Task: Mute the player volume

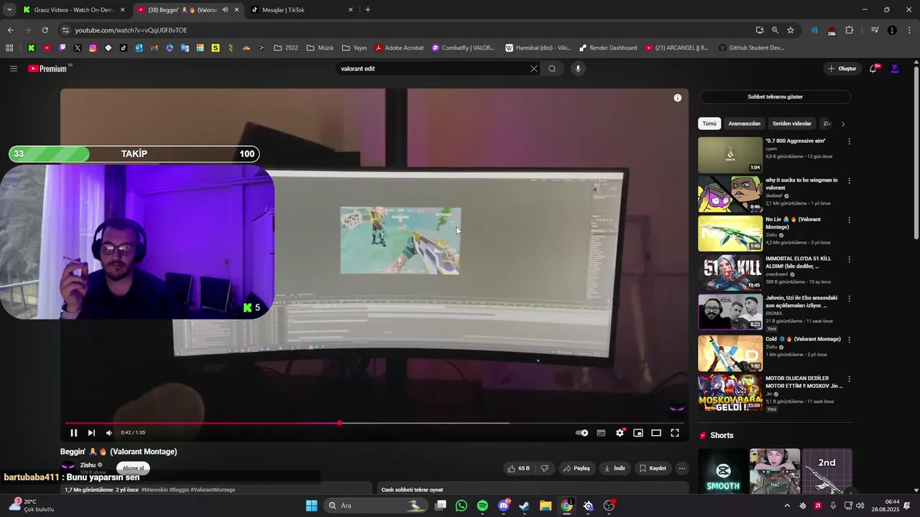Action: tap(109, 433)
